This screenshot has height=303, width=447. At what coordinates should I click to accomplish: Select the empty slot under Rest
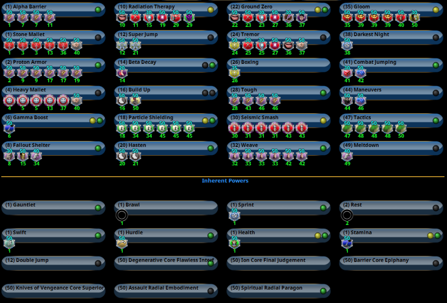coord(347,216)
